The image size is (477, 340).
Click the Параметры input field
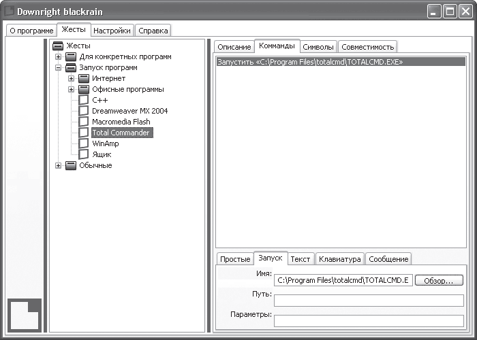[369, 321]
